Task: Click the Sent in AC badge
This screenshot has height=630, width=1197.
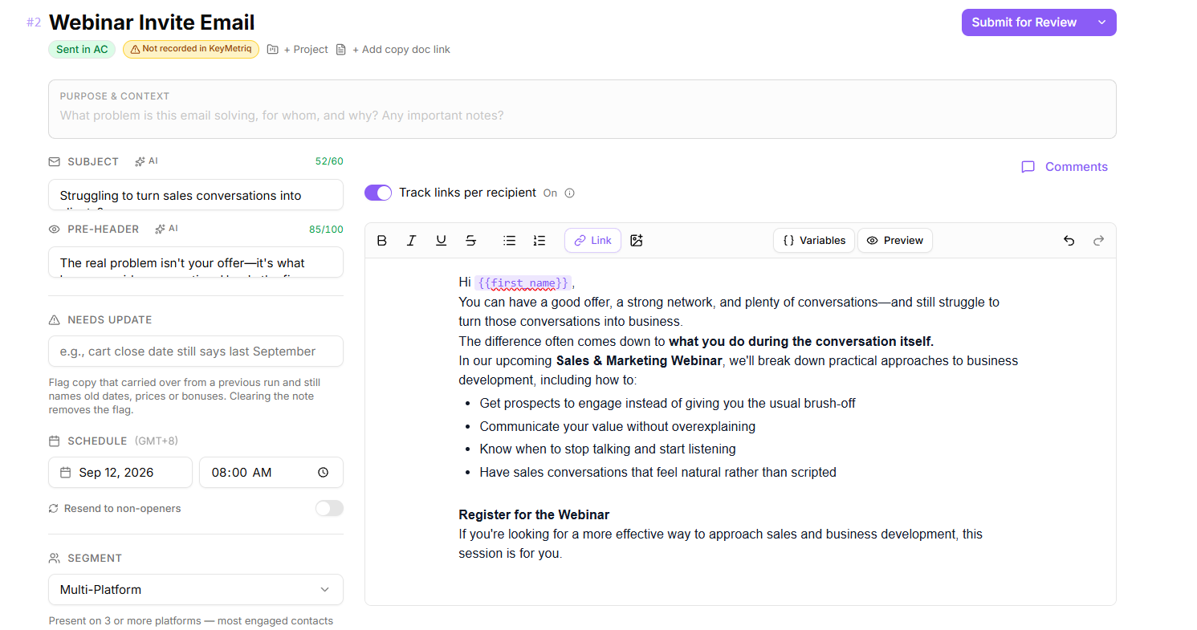Action: (x=82, y=49)
